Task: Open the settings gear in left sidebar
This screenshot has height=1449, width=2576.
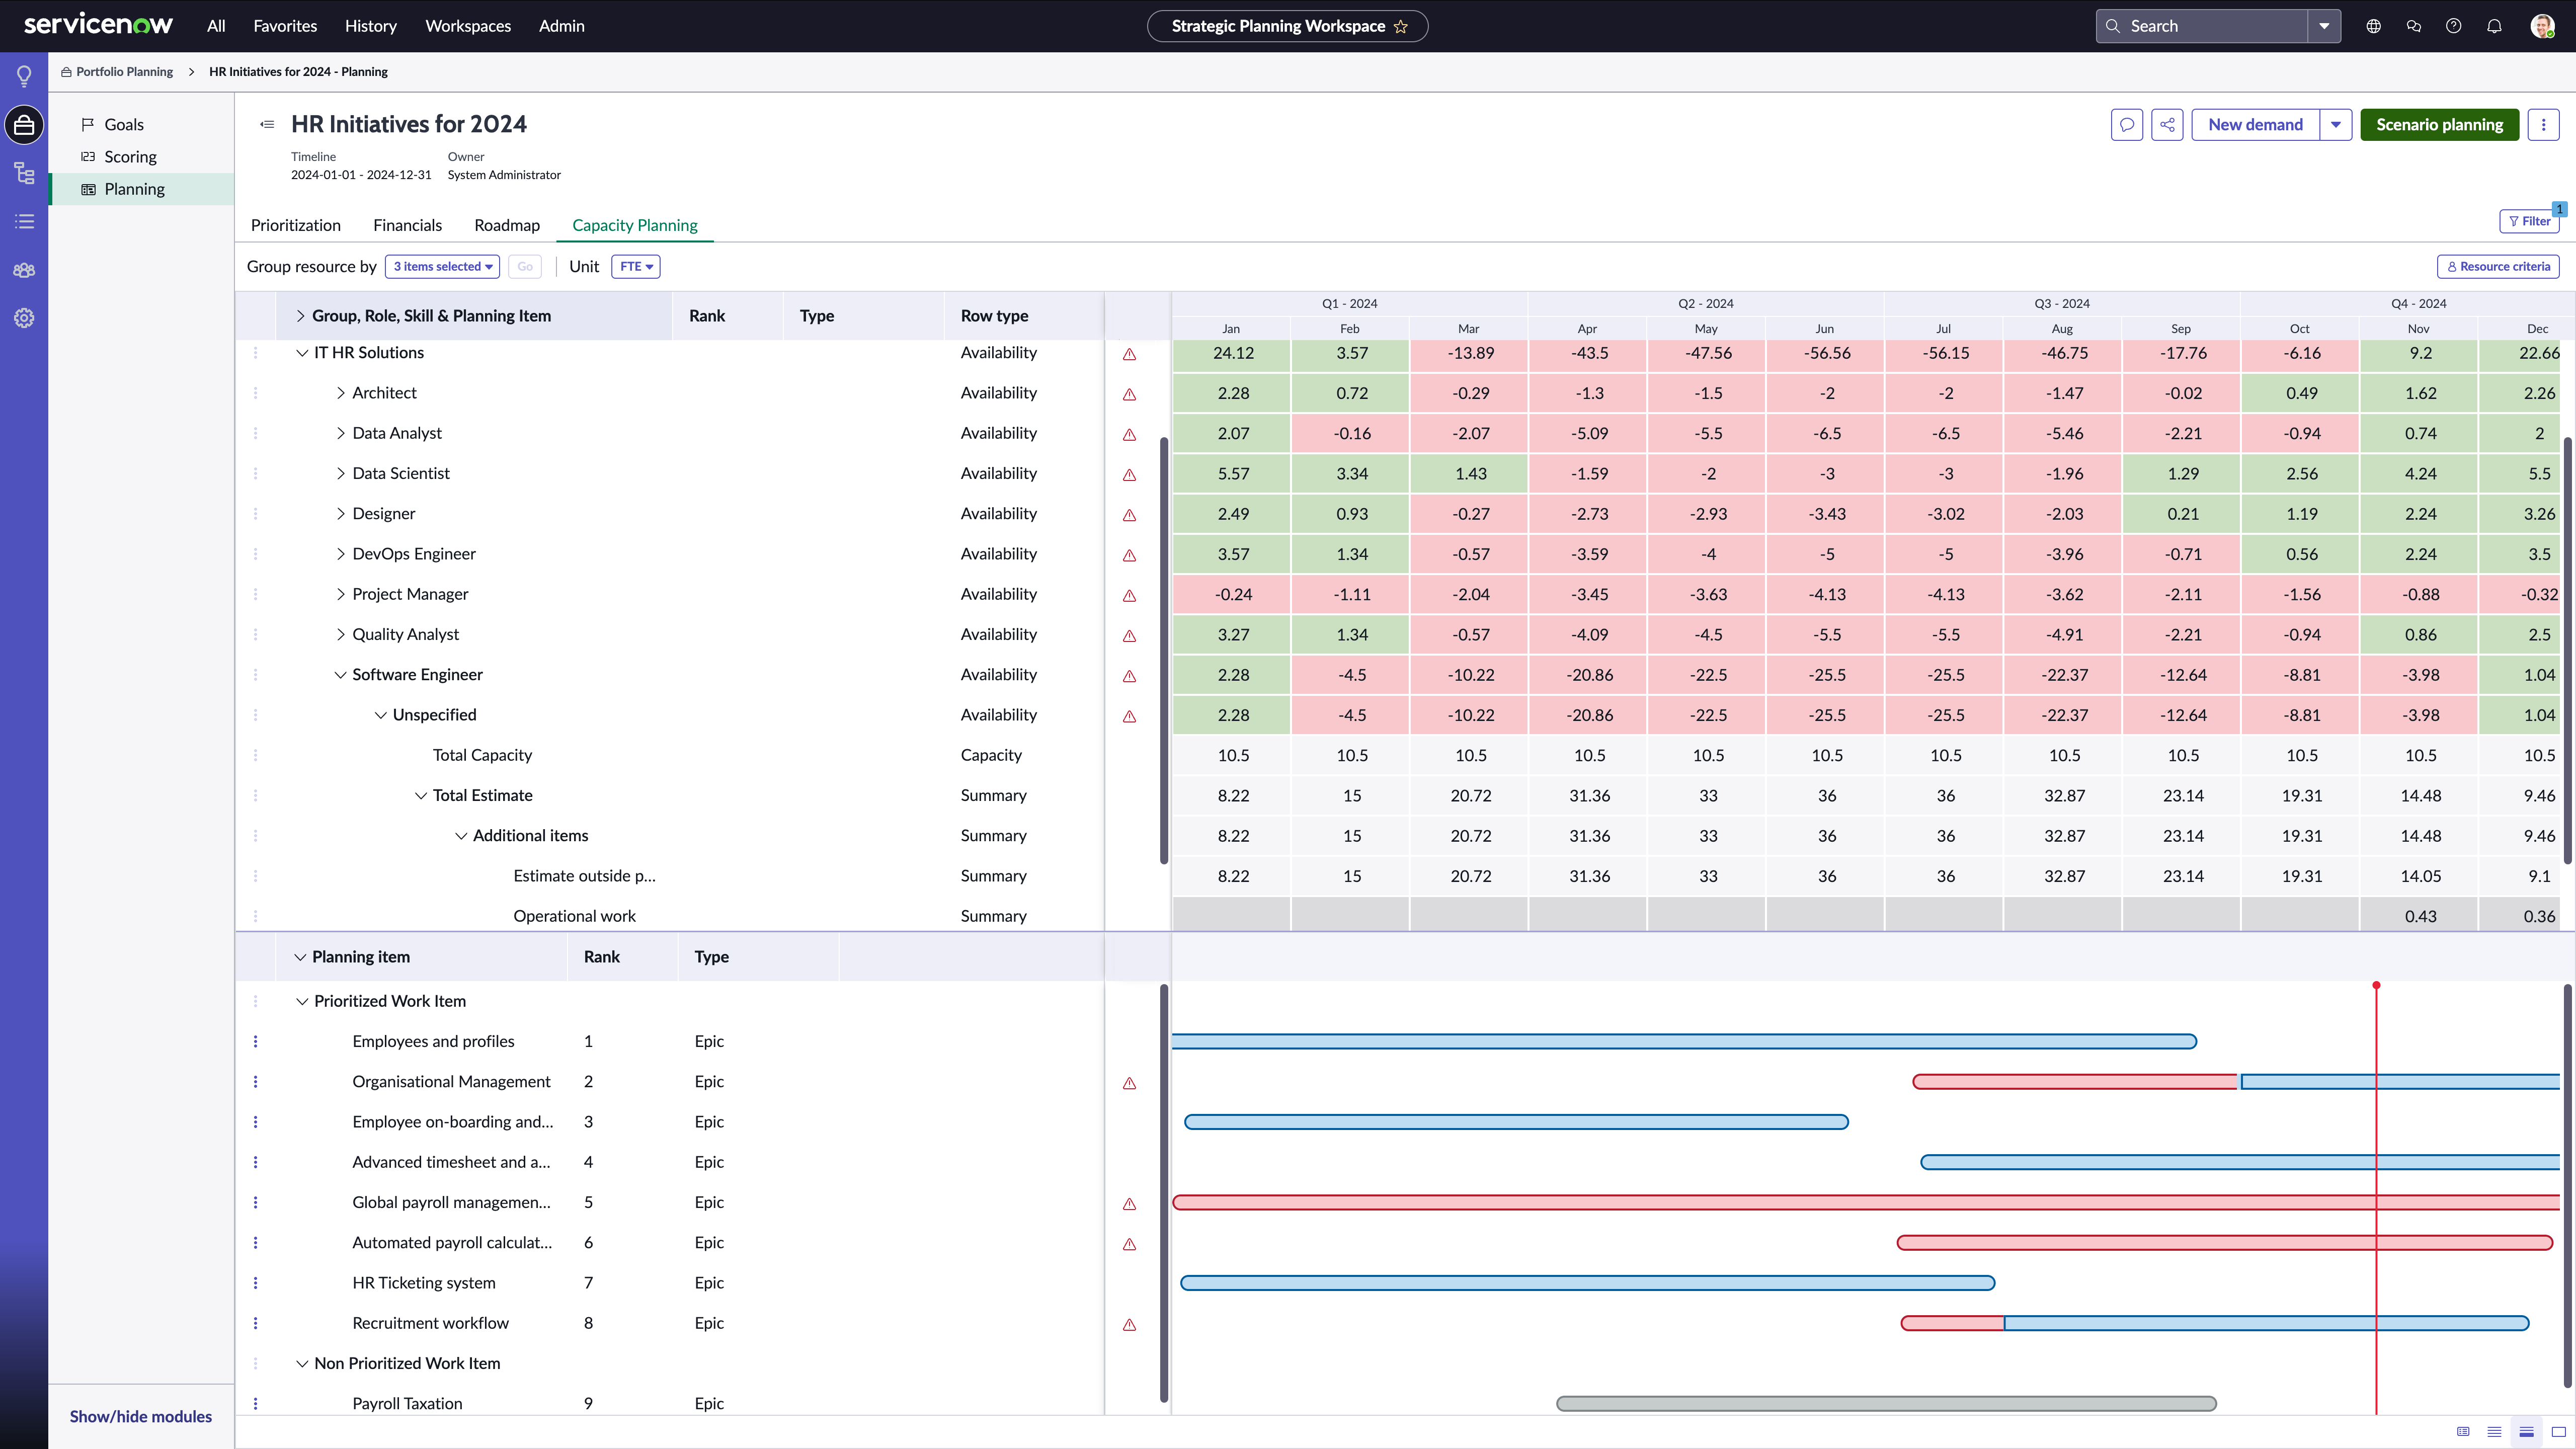Action: point(24,318)
